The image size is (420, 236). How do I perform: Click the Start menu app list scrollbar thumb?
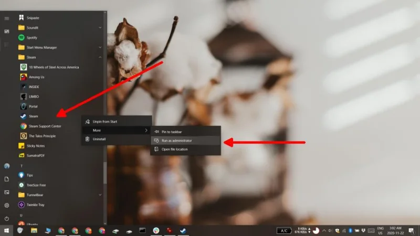click(x=105, y=173)
